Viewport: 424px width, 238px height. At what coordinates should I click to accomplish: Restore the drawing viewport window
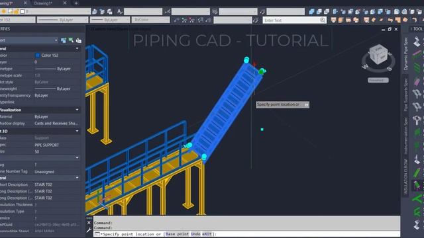(x=390, y=29)
